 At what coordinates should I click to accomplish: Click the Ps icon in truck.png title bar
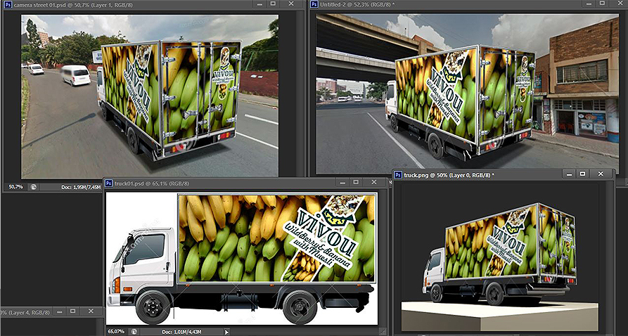[398, 174]
